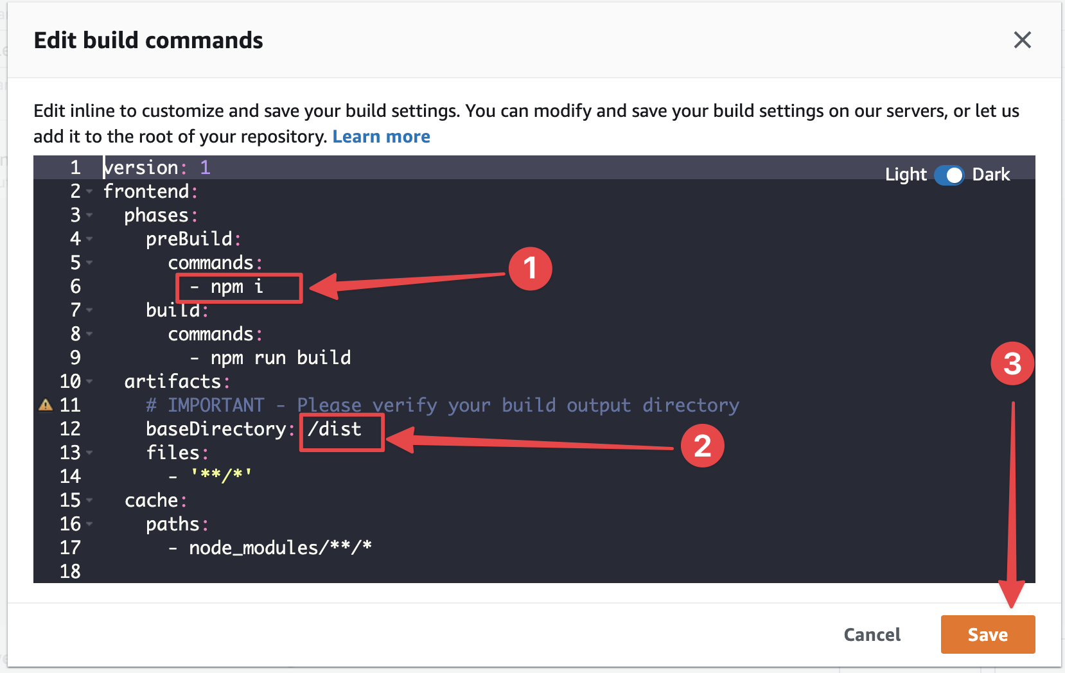The width and height of the screenshot is (1065, 673).
Task: Collapse the artifacts fold arrow on line 10
Action: (x=89, y=381)
